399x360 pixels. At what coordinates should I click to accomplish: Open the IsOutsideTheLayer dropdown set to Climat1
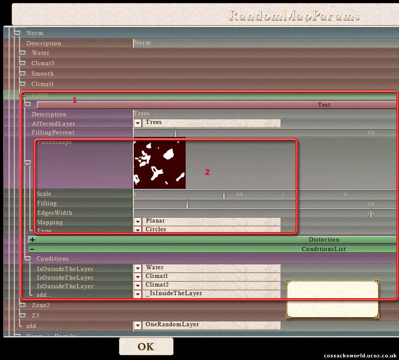(138, 277)
